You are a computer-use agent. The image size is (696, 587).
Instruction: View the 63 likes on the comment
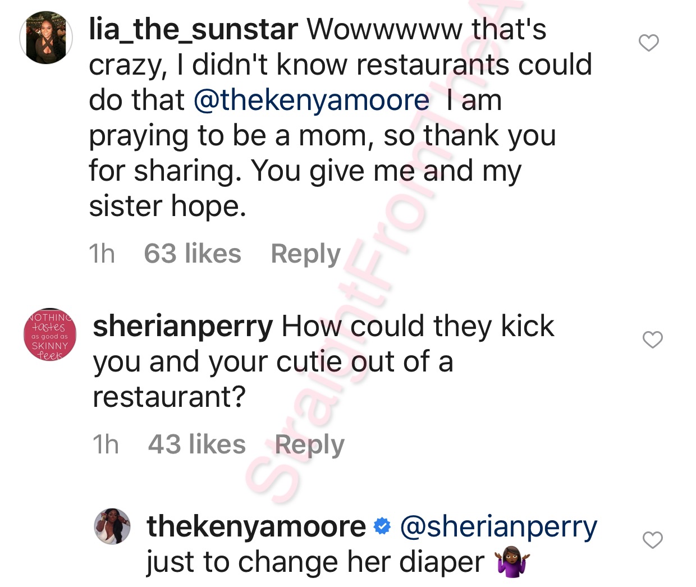coord(193,254)
